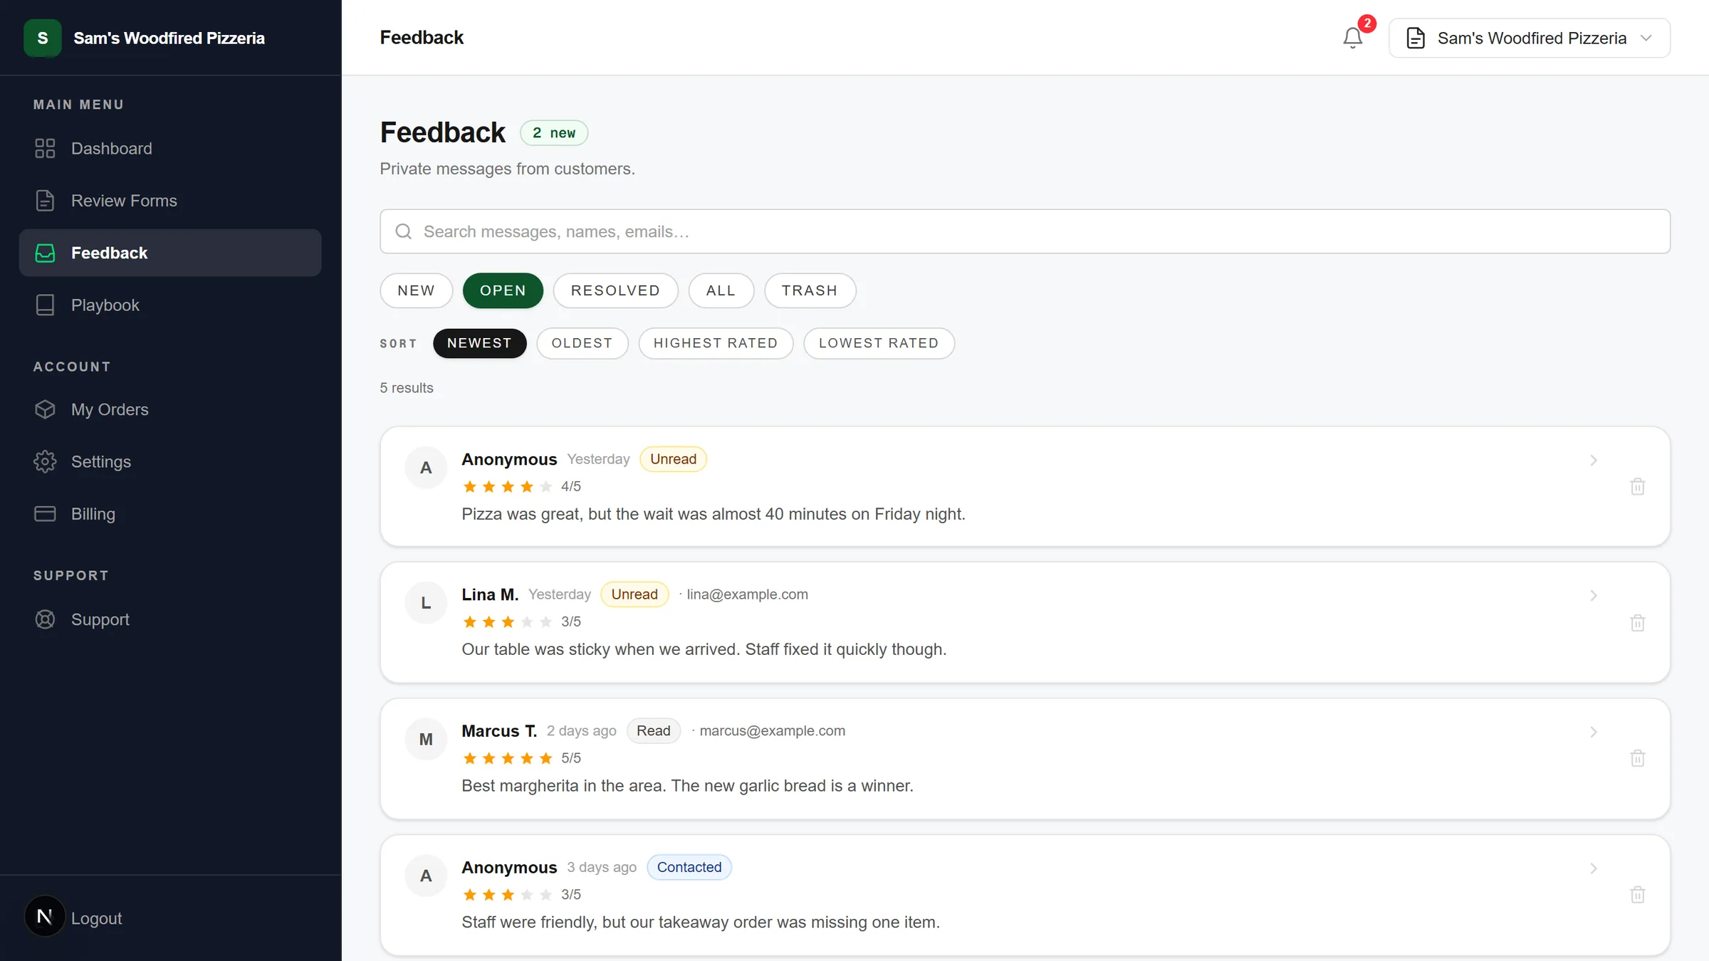
Task: Filter feedback by NEW
Action: (x=416, y=290)
